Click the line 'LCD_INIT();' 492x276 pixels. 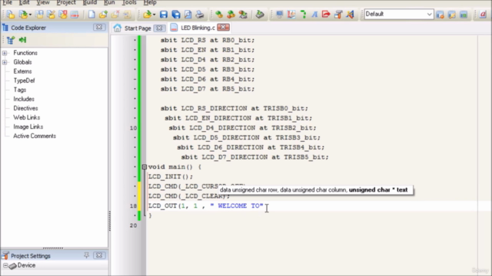pyautogui.click(x=171, y=177)
